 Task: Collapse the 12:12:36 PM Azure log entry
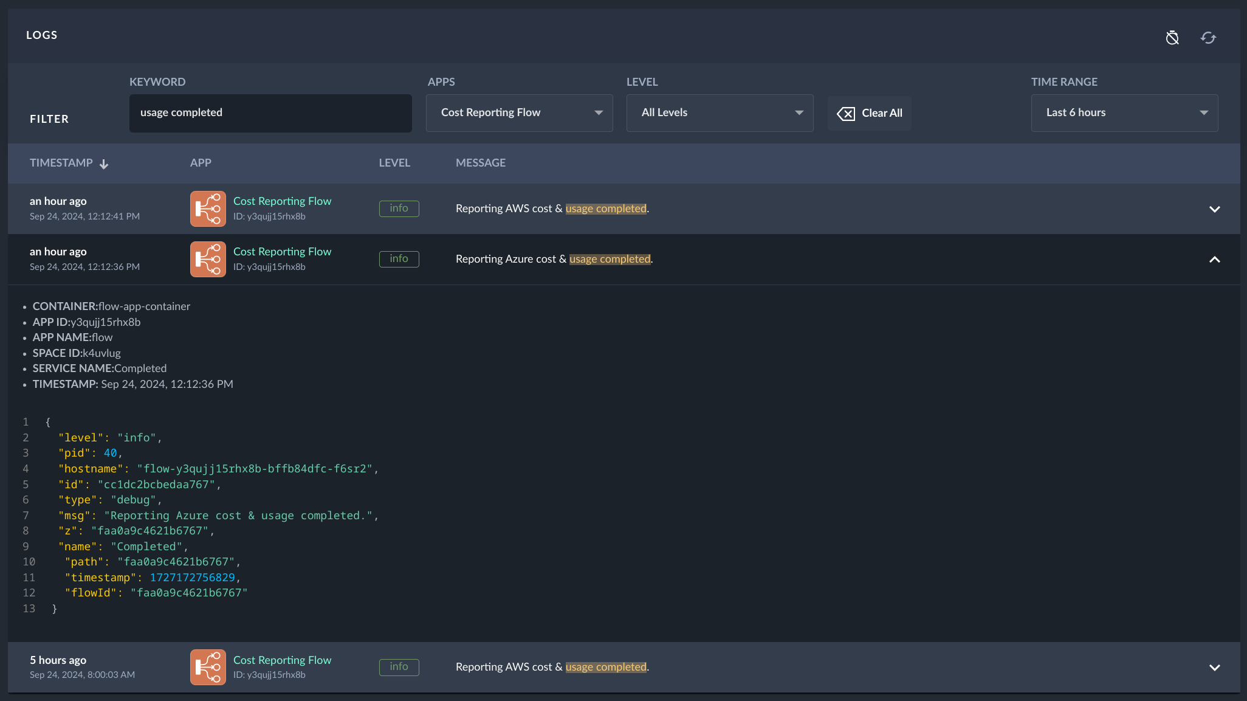click(x=1214, y=260)
